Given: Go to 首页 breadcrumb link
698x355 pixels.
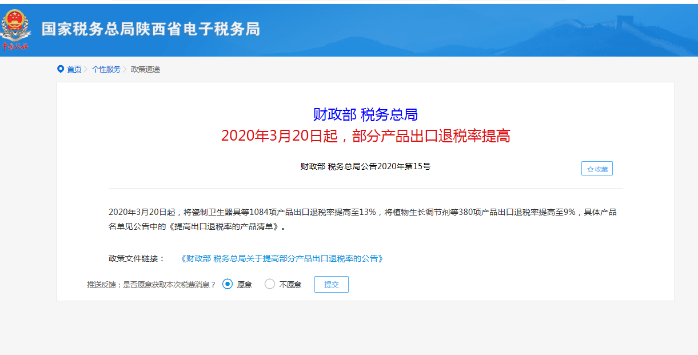Looking at the screenshot, I should point(74,69).
